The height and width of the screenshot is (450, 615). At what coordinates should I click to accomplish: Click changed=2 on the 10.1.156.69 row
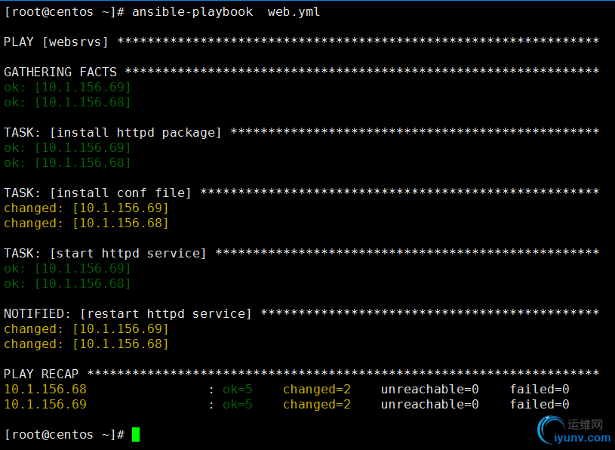[x=317, y=405]
